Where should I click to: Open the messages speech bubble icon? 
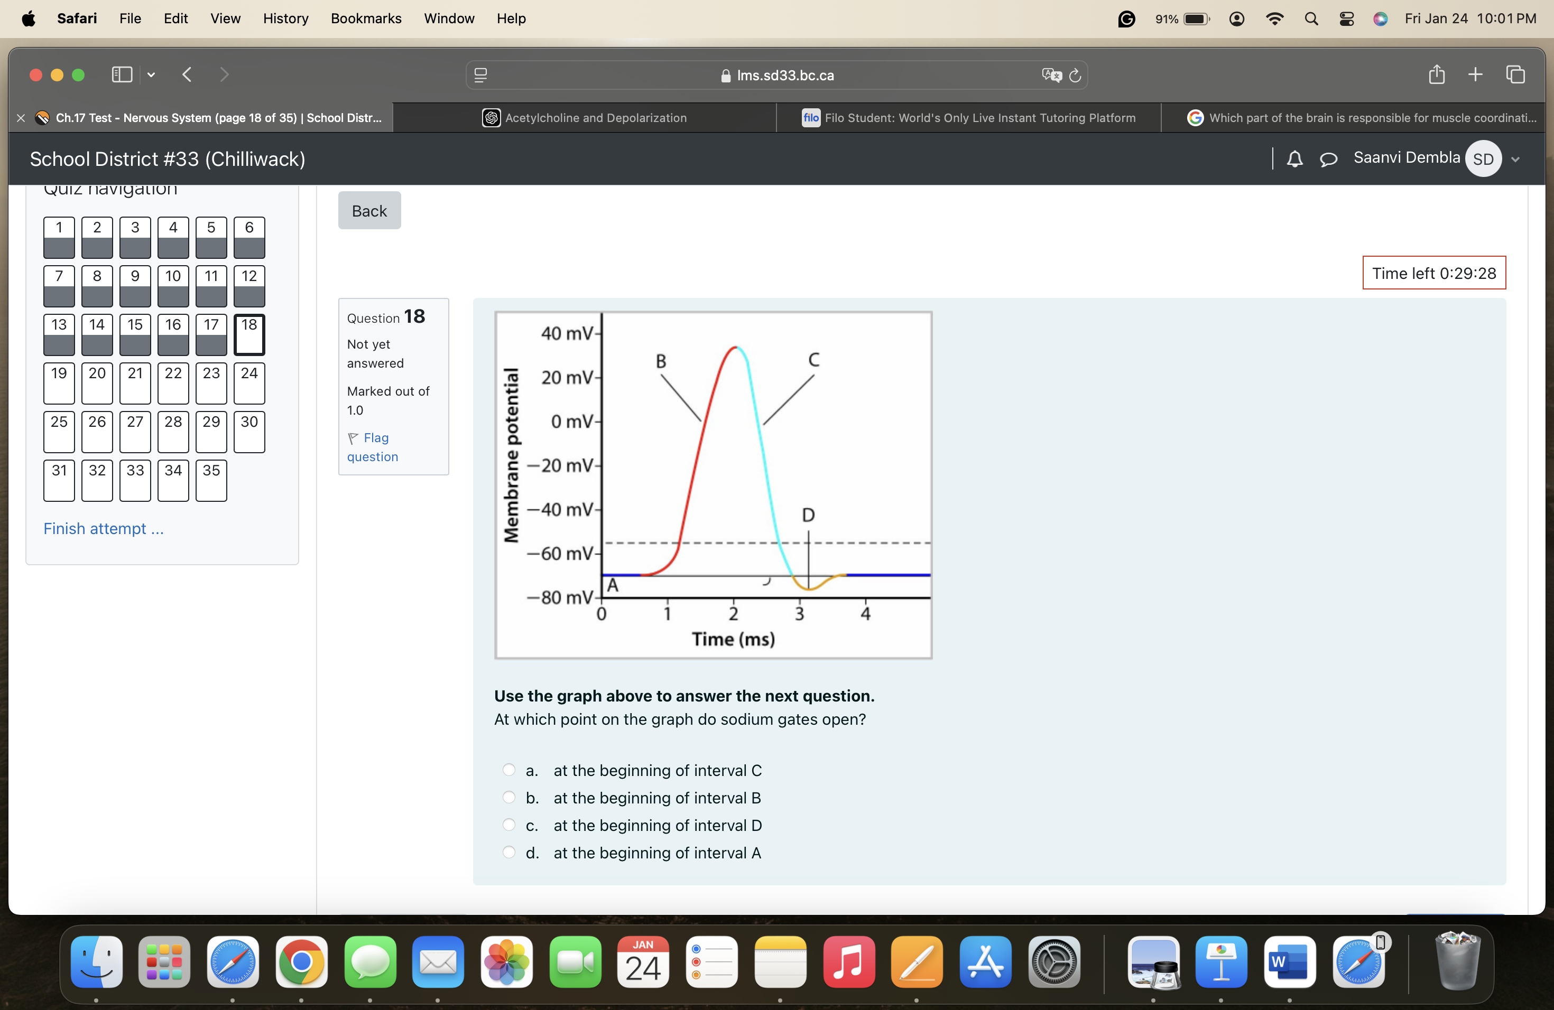pos(1328,159)
